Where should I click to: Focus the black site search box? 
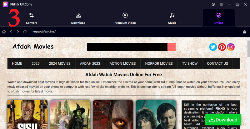tap(127, 47)
